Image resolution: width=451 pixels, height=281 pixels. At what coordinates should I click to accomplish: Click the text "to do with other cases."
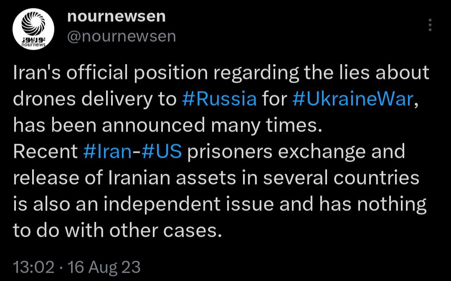pyautogui.click(x=118, y=230)
